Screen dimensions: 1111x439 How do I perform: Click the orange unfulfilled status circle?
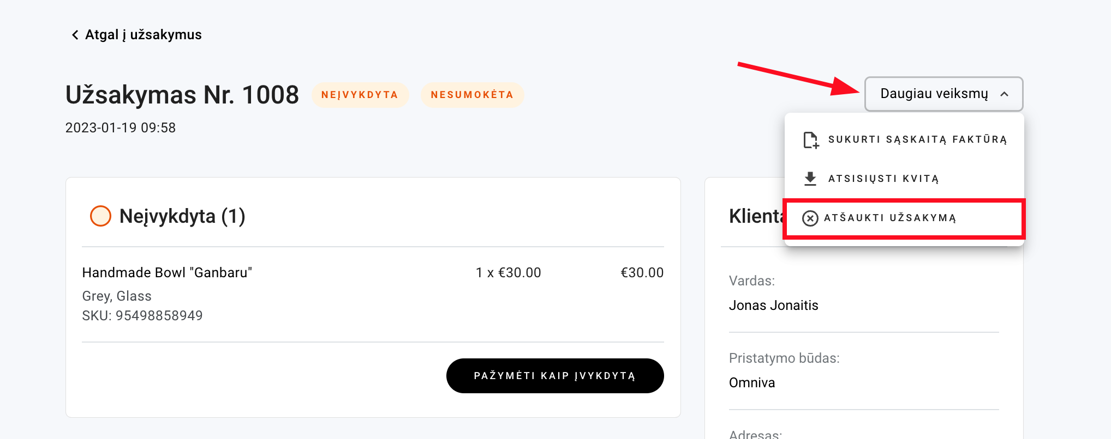pos(100,216)
